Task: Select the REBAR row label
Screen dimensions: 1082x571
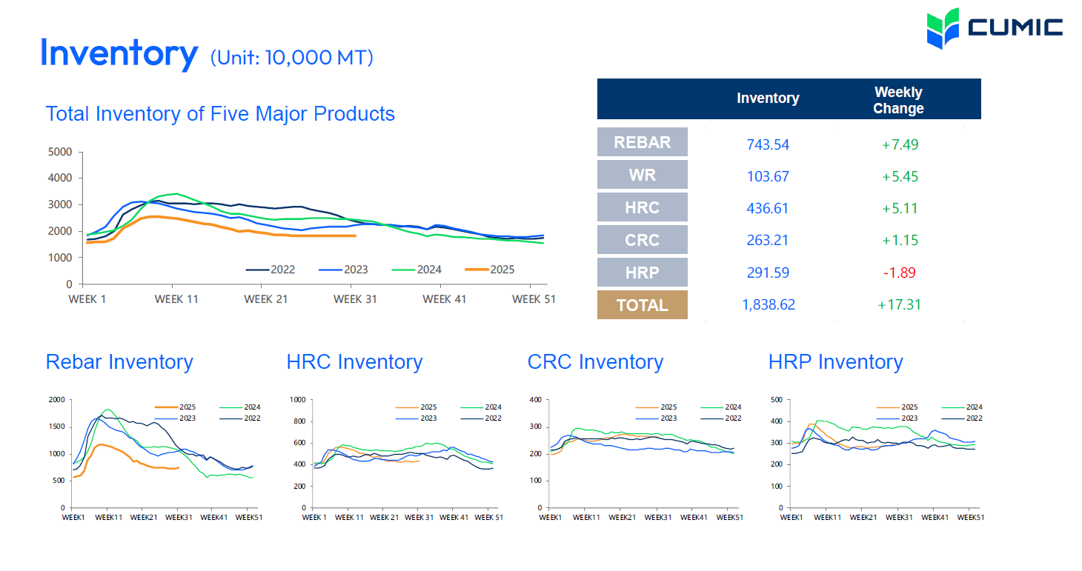Action: pos(642,142)
